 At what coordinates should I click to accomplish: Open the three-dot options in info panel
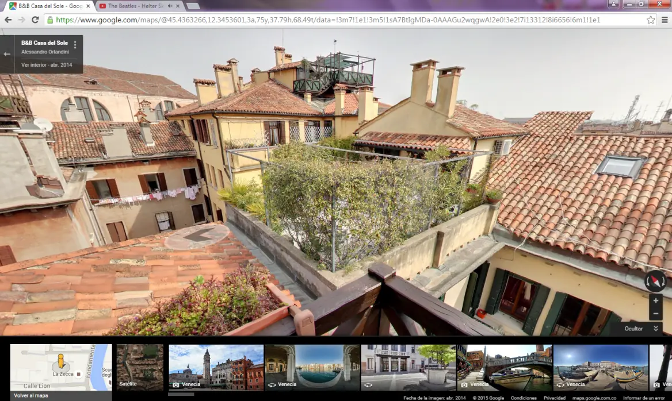click(x=75, y=44)
